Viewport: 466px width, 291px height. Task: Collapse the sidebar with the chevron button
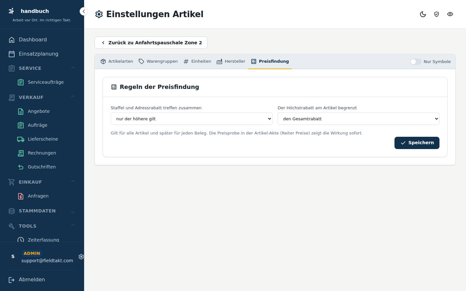click(x=83, y=11)
